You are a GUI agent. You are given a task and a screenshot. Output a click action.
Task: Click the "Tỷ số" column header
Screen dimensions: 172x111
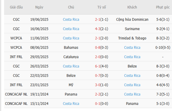pyautogui.click(x=101, y=7)
